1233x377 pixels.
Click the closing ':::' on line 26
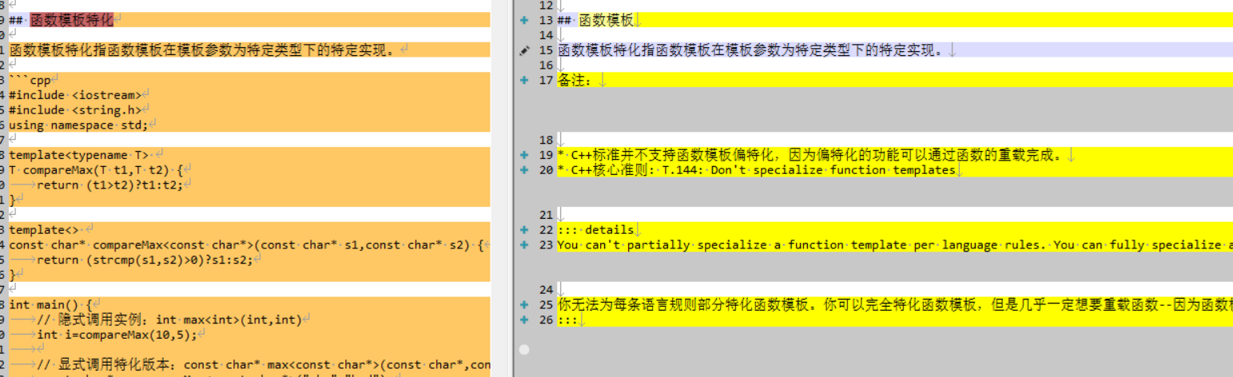tap(567, 320)
